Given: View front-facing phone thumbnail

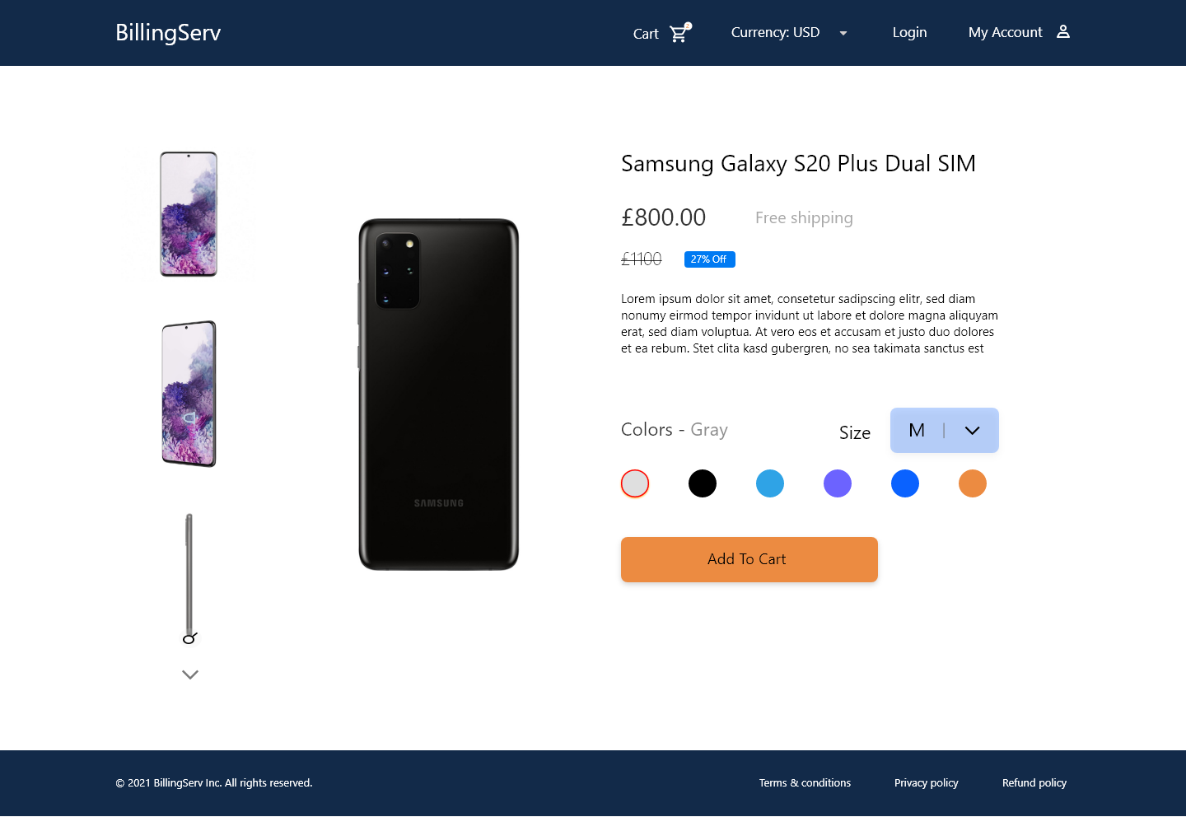Looking at the screenshot, I should click(x=189, y=214).
